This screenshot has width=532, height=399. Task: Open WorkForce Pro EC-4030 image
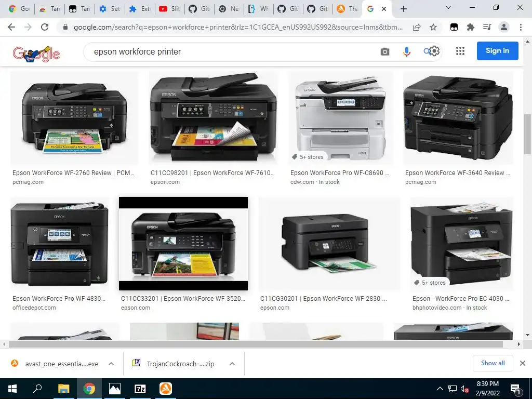[461, 244]
